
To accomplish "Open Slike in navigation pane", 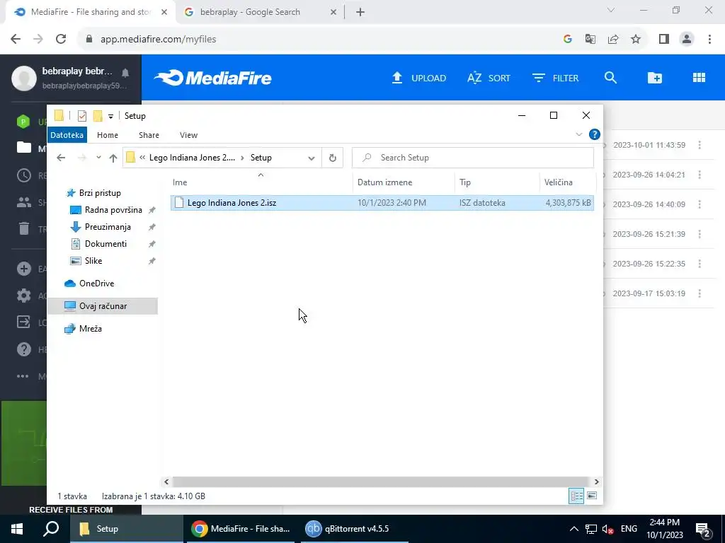I will pos(93,261).
